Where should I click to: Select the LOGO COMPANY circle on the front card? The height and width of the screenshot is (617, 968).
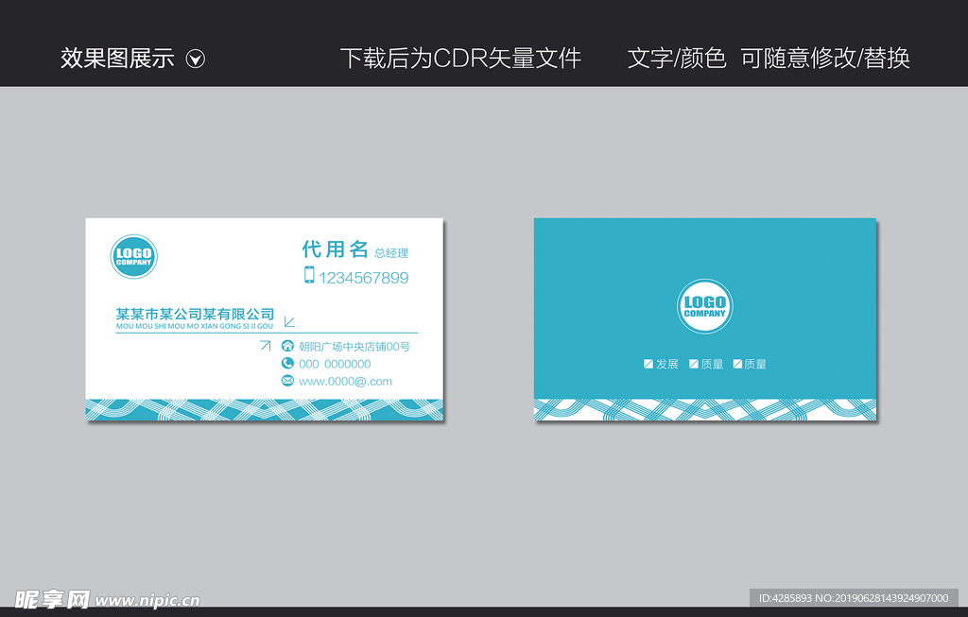[133, 257]
